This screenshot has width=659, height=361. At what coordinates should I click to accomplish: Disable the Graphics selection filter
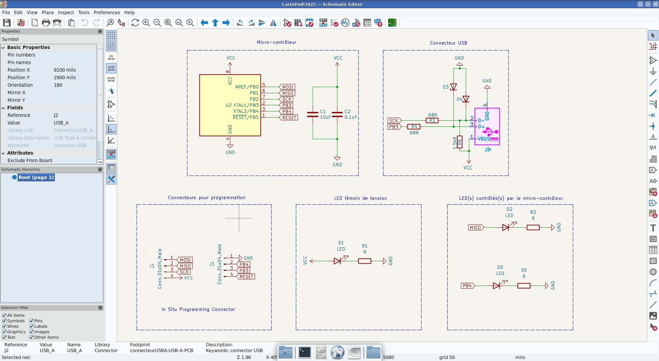(4, 332)
